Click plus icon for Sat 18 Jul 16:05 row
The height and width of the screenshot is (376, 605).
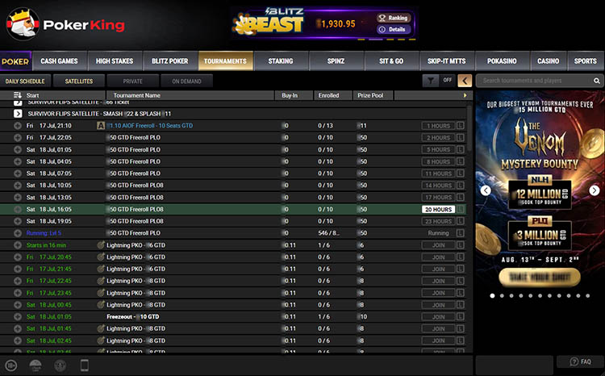pos(18,209)
